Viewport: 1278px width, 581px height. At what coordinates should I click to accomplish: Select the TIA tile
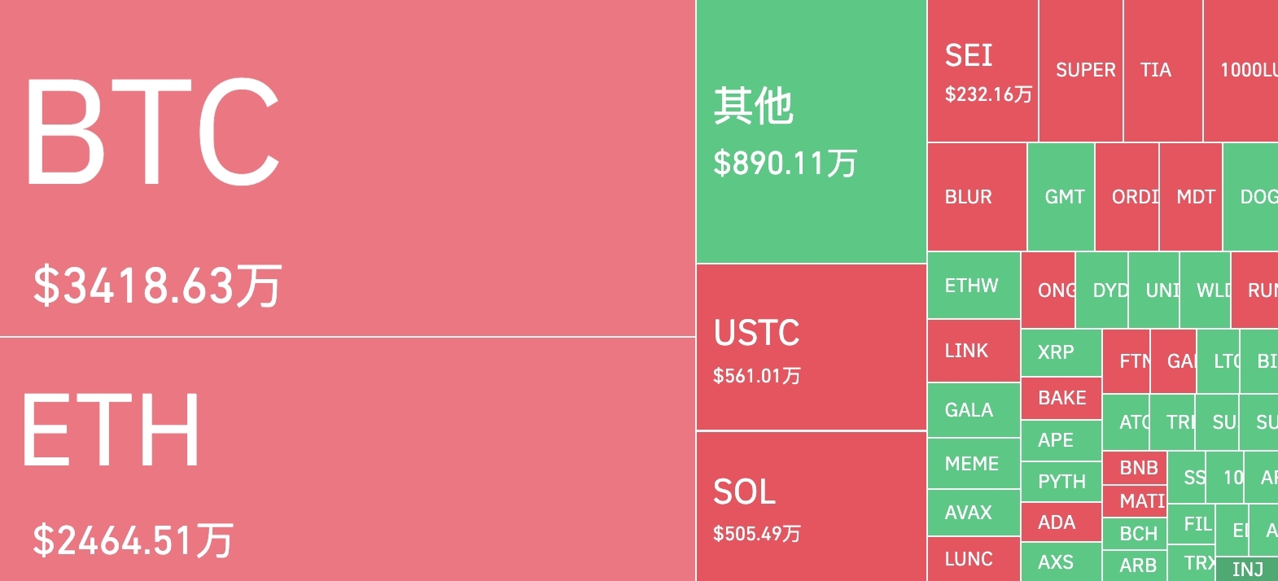1163,71
